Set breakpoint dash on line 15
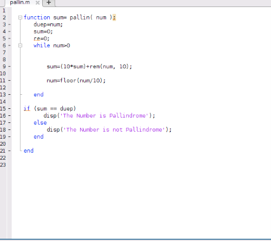The width and height of the screenshot is (271, 241). click(x=9, y=109)
